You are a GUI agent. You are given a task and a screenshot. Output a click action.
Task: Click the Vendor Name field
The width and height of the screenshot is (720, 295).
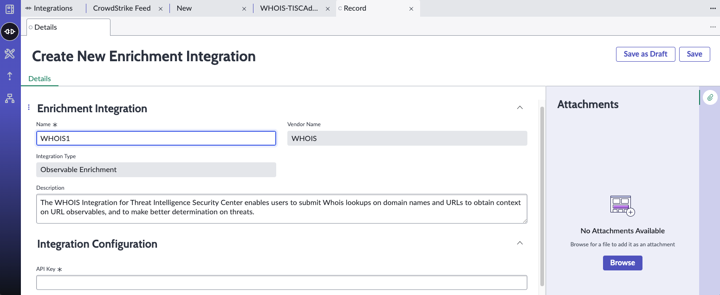[407, 138]
